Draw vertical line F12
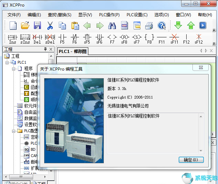 (x=186, y=39)
